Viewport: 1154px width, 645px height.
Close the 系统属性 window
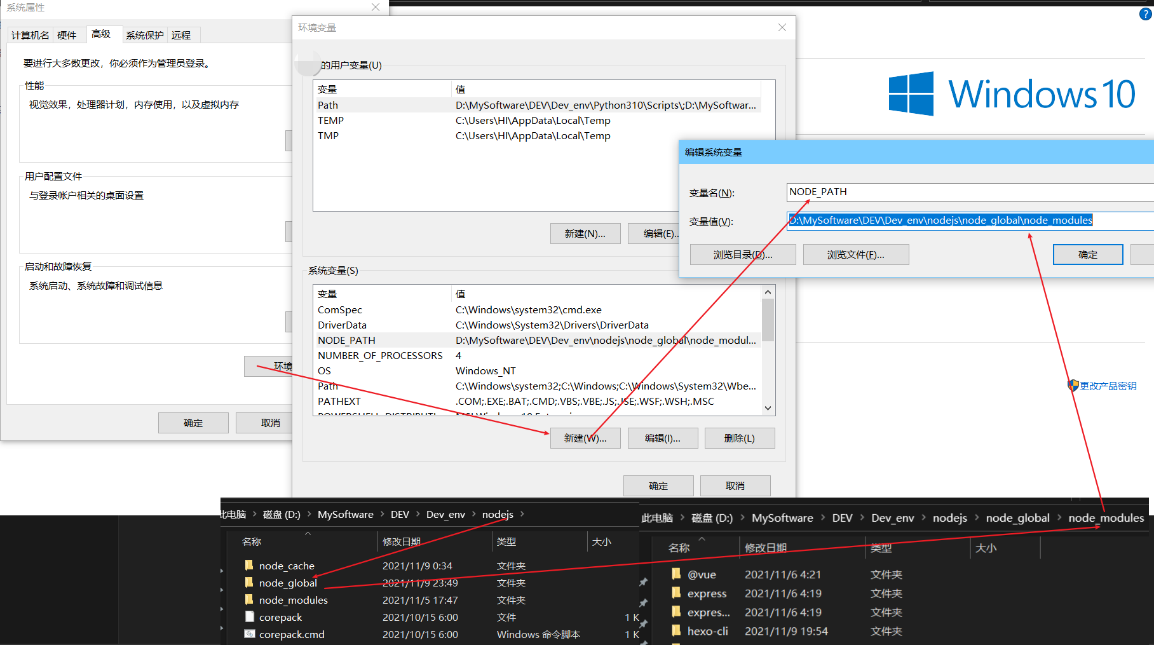tap(376, 7)
